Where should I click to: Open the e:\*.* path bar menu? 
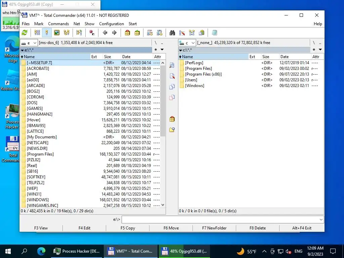coord(86,50)
